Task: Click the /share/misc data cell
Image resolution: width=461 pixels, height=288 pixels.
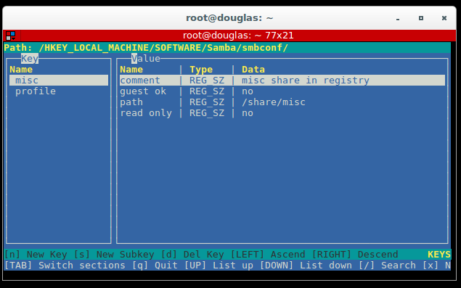Action: pyautogui.click(x=274, y=102)
